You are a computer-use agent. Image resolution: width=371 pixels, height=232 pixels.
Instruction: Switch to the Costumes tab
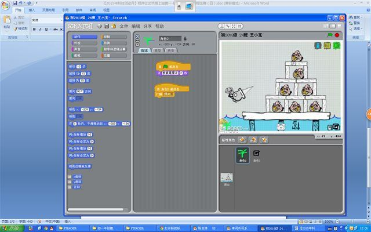pos(157,50)
